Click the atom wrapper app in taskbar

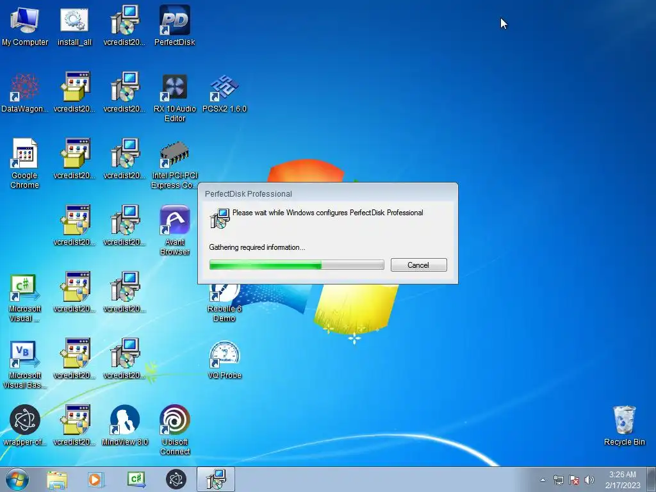tap(176, 479)
